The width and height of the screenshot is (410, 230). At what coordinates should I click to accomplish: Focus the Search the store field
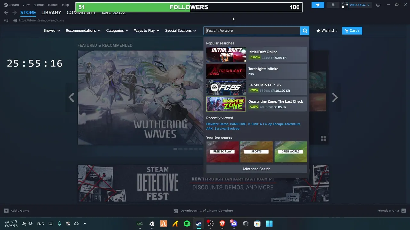252,30
